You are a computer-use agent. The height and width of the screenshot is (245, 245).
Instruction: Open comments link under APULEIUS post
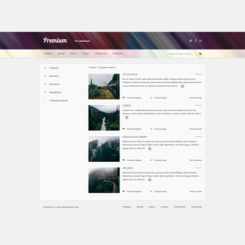click(x=134, y=191)
